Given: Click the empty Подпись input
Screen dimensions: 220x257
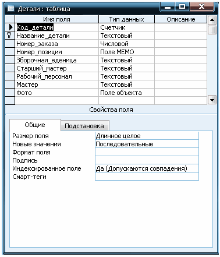Looking at the screenshot, I should [x=147, y=160].
